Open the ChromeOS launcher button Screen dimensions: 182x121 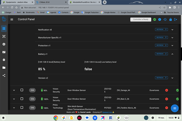[x=3, y=118]
